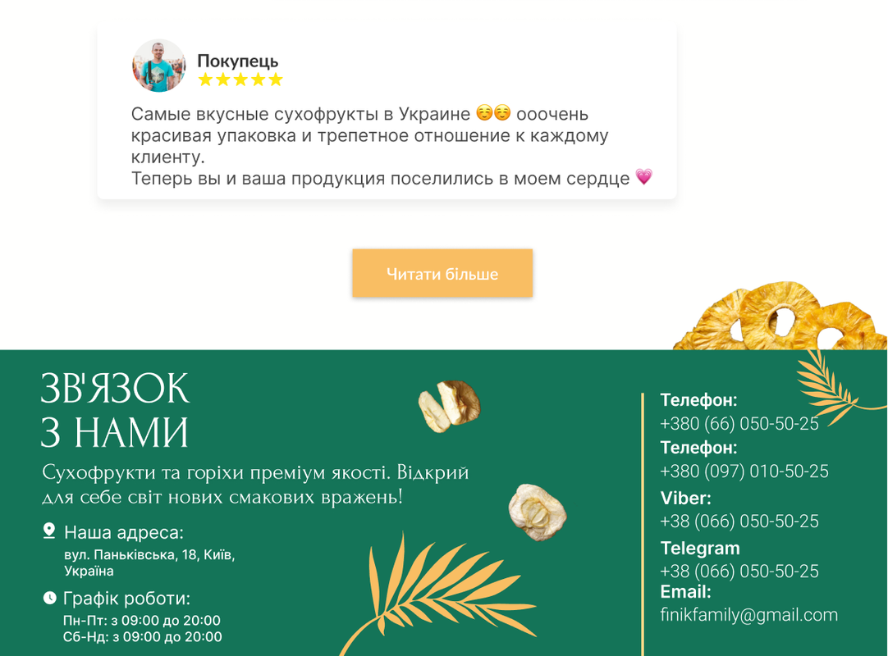The height and width of the screenshot is (656, 888).
Task: Click the pink heart emoji in review
Action: [644, 176]
